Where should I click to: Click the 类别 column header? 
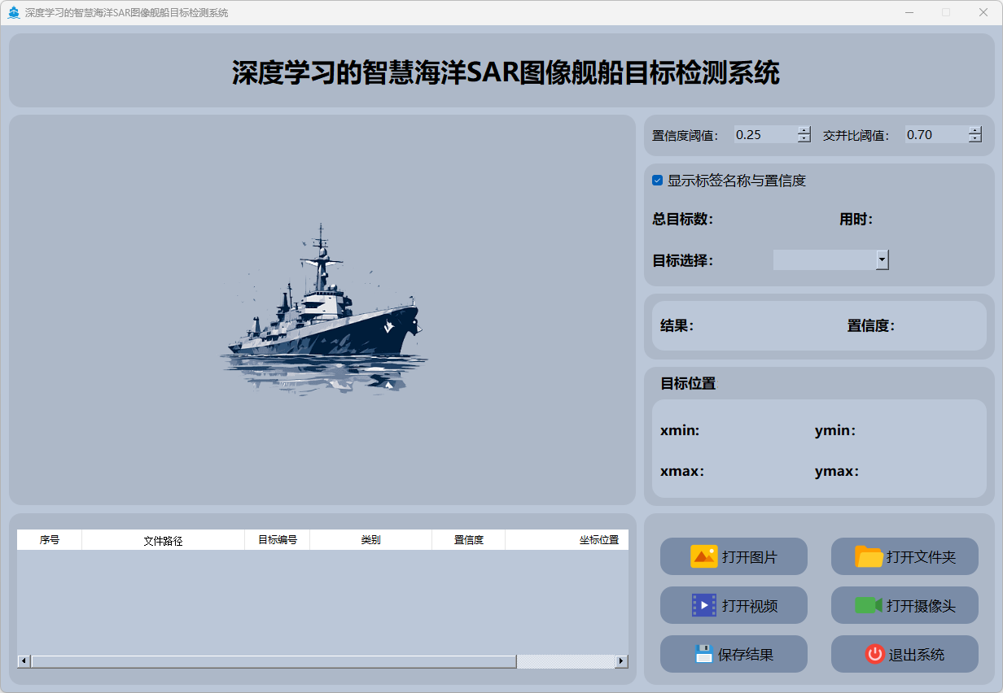370,540
